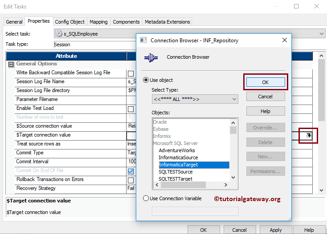Toggle Write Backward Compatible Session Log File checkbox
This screenshot has height=234, width=327.
131,73
